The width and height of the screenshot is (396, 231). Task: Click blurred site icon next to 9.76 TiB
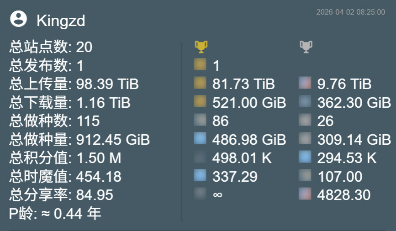[x=305, y=83]
